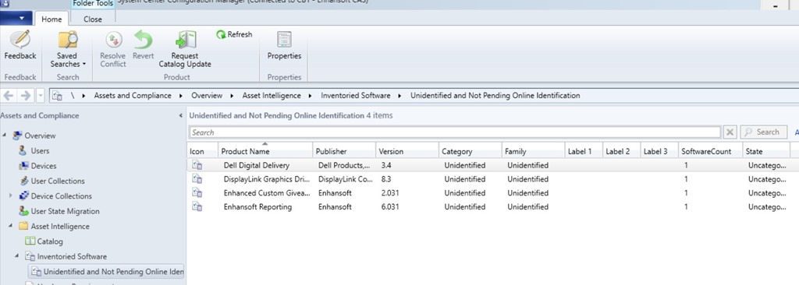Go forward with the navigation arrow
This screenshot has width=799, height=285.
tap(26, 96)
